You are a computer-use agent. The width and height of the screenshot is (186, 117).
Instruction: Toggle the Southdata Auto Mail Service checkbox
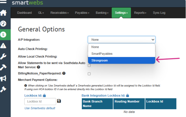tap(89, 65)
